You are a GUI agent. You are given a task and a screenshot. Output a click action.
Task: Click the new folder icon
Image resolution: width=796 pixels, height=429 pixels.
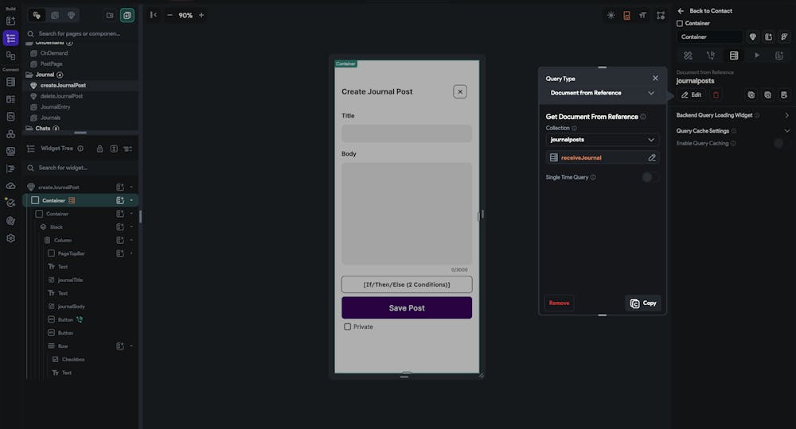[110, 15]
